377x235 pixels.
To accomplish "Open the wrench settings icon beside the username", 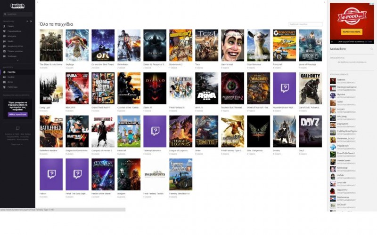I will [x=27, y=21].
